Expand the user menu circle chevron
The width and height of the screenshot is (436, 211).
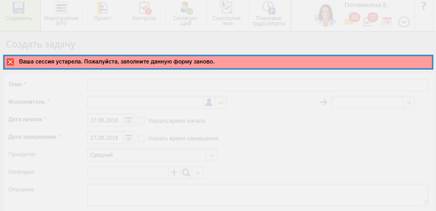pyautogui.click(x=404, y=22)
